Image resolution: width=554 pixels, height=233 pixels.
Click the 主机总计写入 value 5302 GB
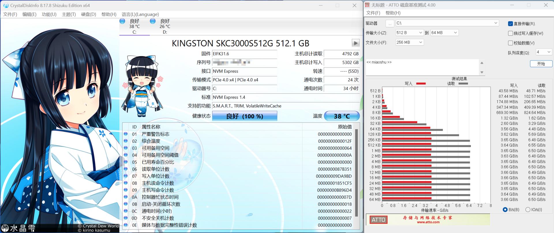[342, 62]
